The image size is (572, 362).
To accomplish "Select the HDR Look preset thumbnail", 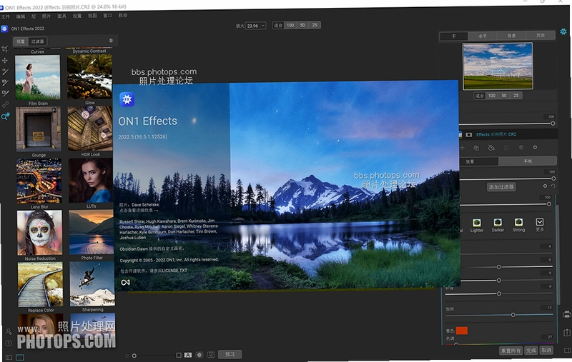I will point(90,129).
